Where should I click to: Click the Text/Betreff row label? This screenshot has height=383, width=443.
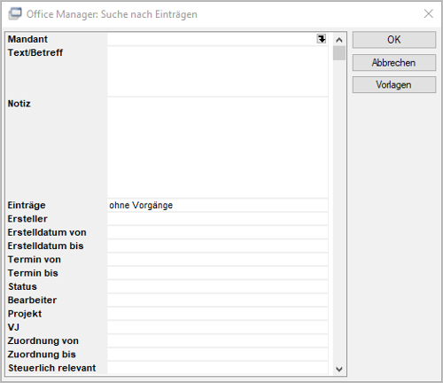coord(35,52)
